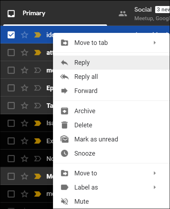Expand the Move to submenu arrow
Screen dimensions: 170x209
pyautogui.click(x=155, y=173)
